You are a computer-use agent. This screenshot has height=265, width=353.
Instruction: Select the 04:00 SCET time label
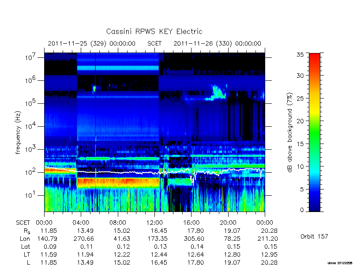tap(81, 223)
